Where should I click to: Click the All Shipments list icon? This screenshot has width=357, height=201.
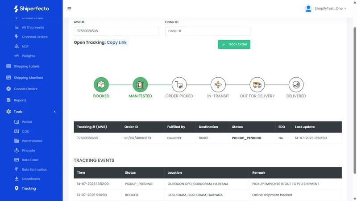17,27
